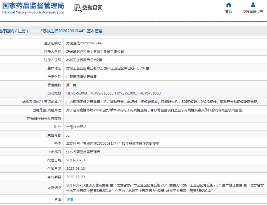Image resolution: width=267 pixels, height=205 pixels.
Task: Select the model specification HDVS-S100A row value
Action: click(114, 93)
